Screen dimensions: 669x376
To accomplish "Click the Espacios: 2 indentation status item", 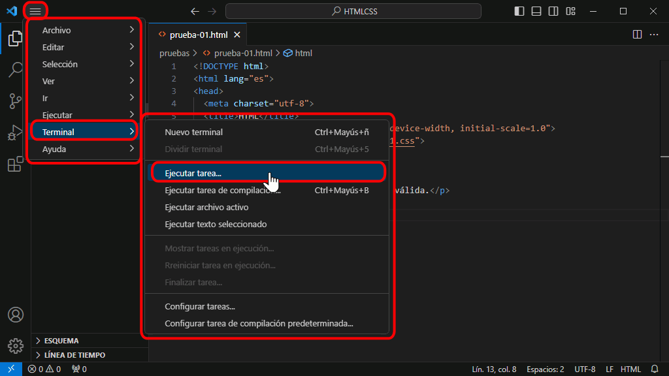I will pyautogui.click(x=545, y=369).
